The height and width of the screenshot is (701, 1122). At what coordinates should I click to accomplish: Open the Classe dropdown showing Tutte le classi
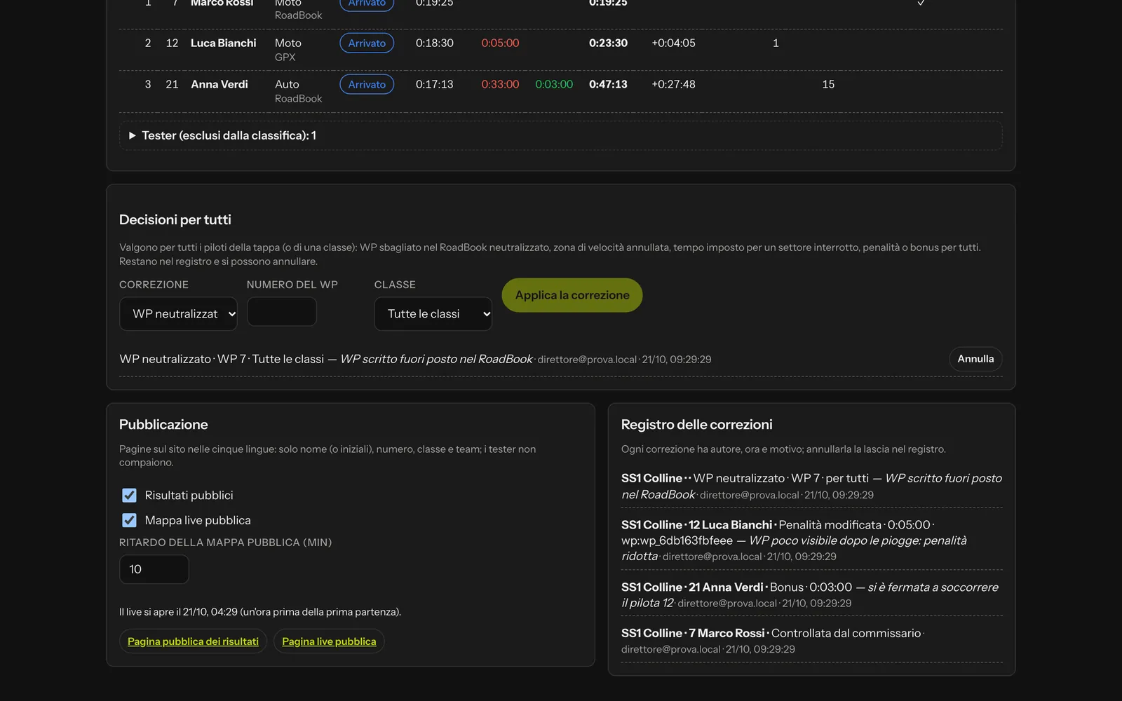point(433,314)
